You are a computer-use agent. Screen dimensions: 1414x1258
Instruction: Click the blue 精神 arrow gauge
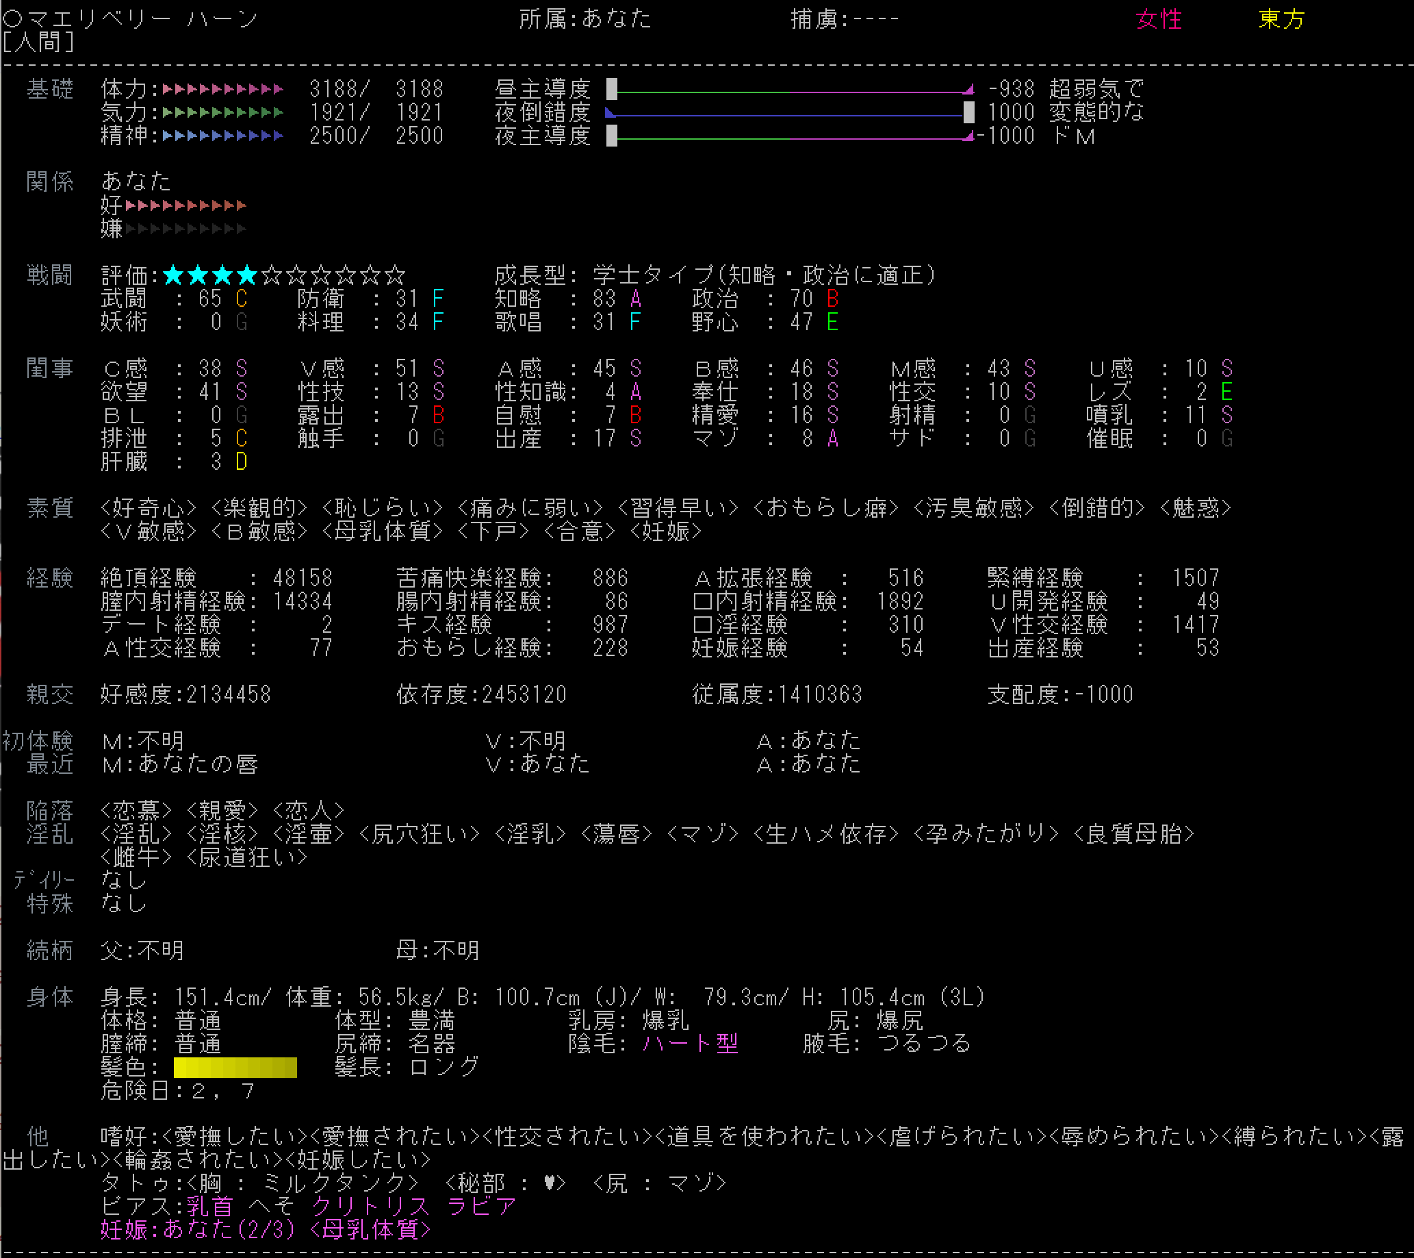[222, 136]
